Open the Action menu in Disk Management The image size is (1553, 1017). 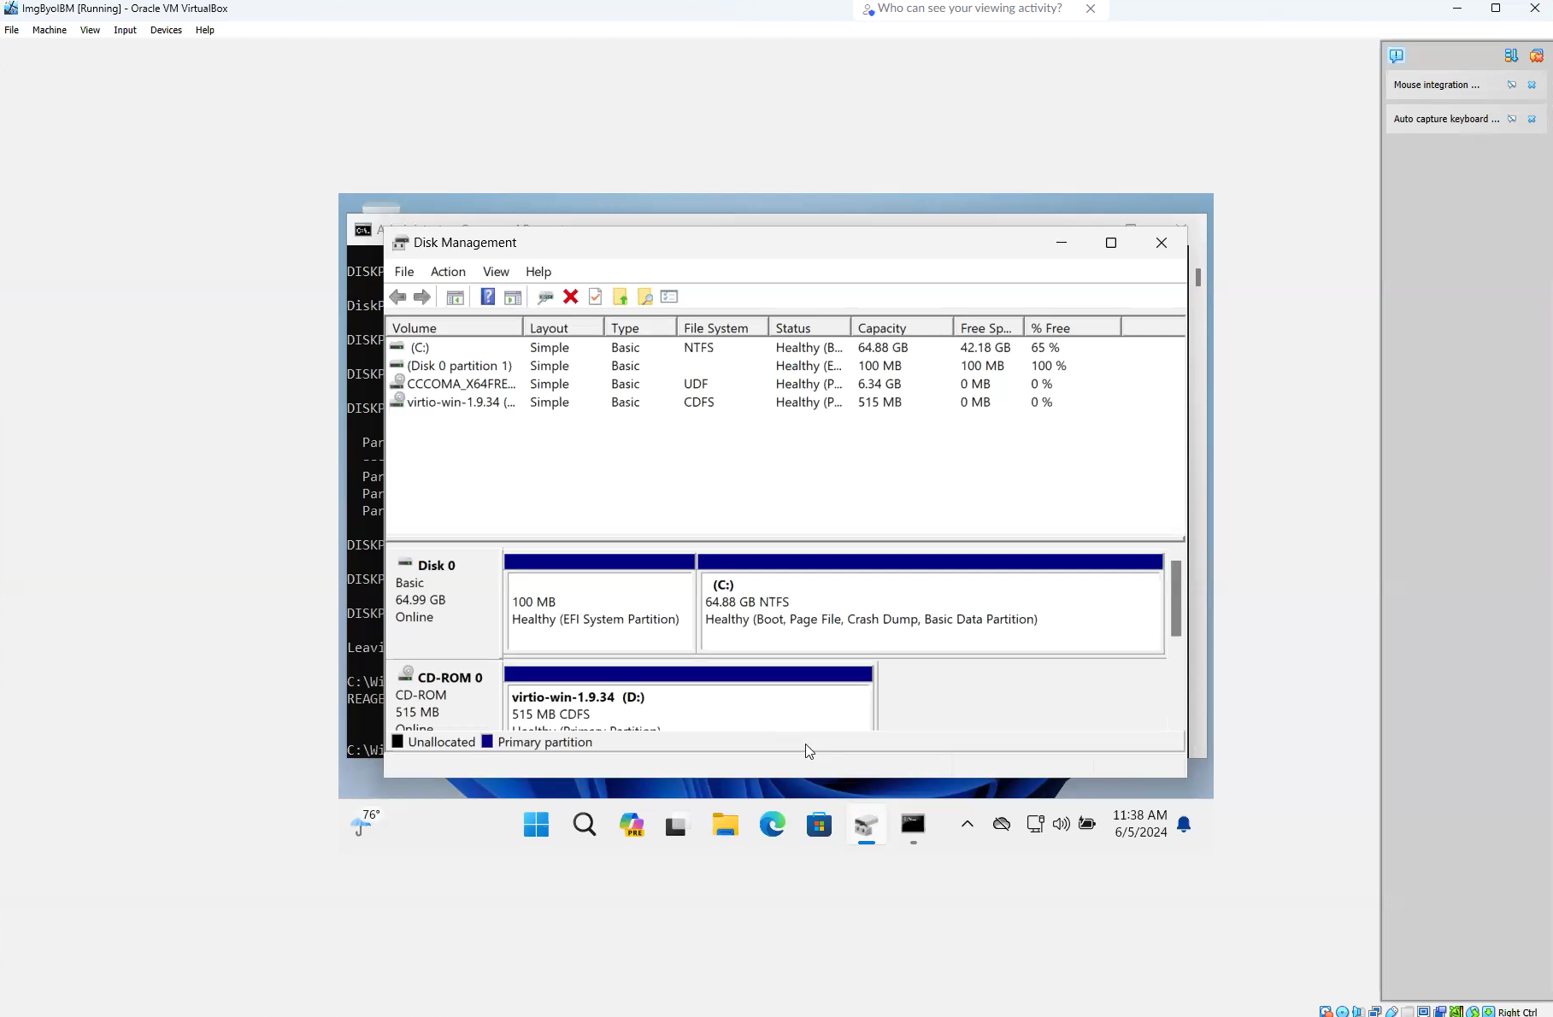point(448,272)
